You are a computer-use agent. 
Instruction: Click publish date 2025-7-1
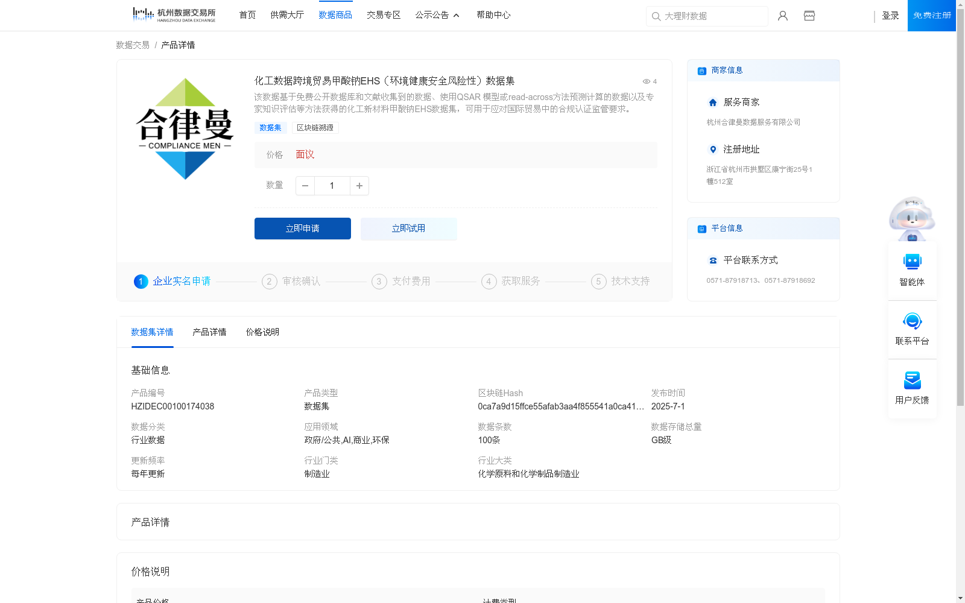coord(668,406)
